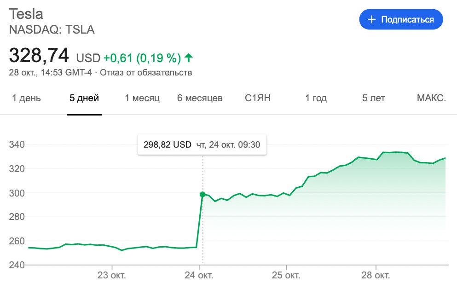The height and width of the screenshot is (289, 457).
Task: Switch chart to 1 год
Action: point(316,98)
